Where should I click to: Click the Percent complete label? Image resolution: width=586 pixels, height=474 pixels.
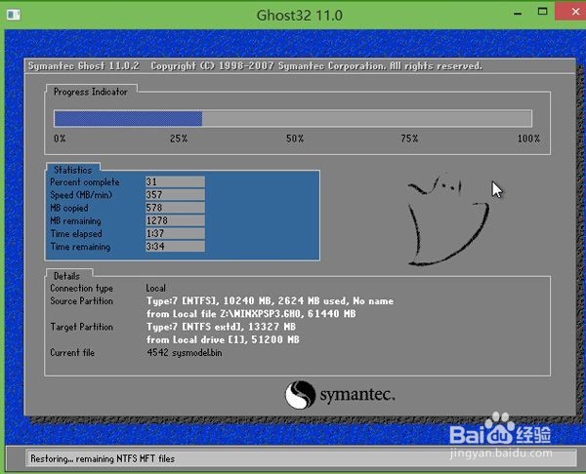coord(85,182)
